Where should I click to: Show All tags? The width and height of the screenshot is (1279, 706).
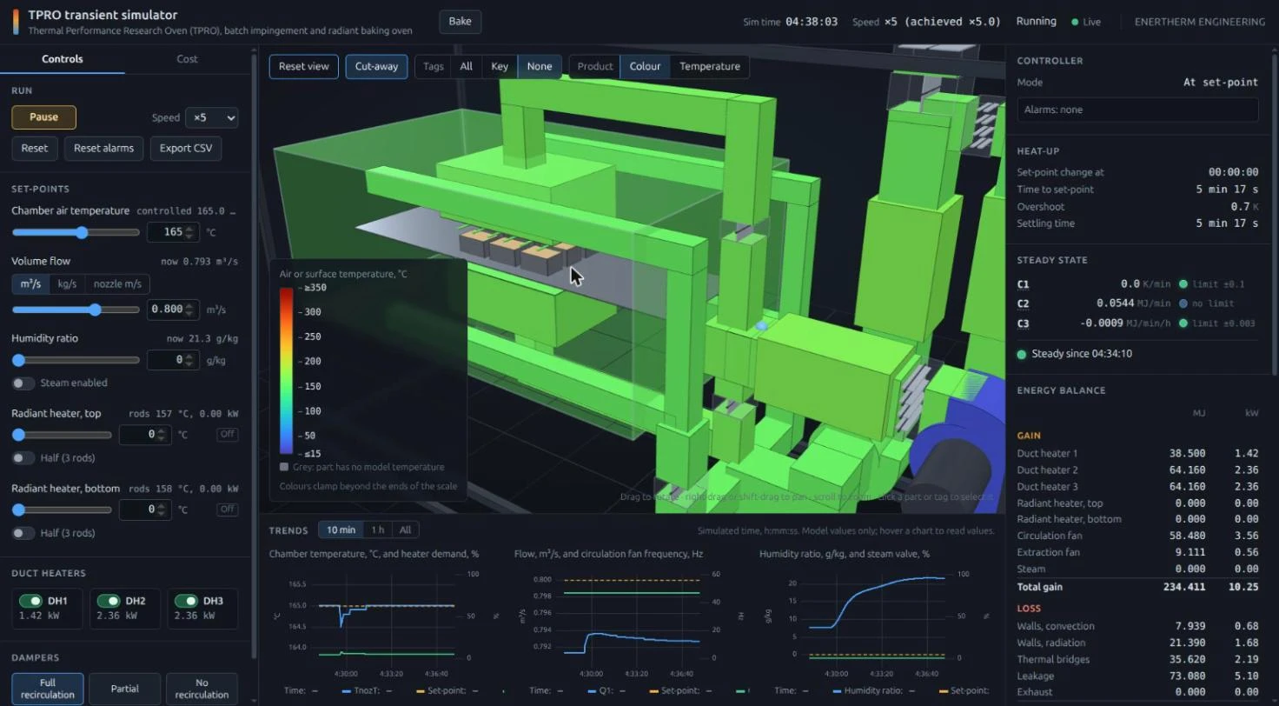point(467,67)
